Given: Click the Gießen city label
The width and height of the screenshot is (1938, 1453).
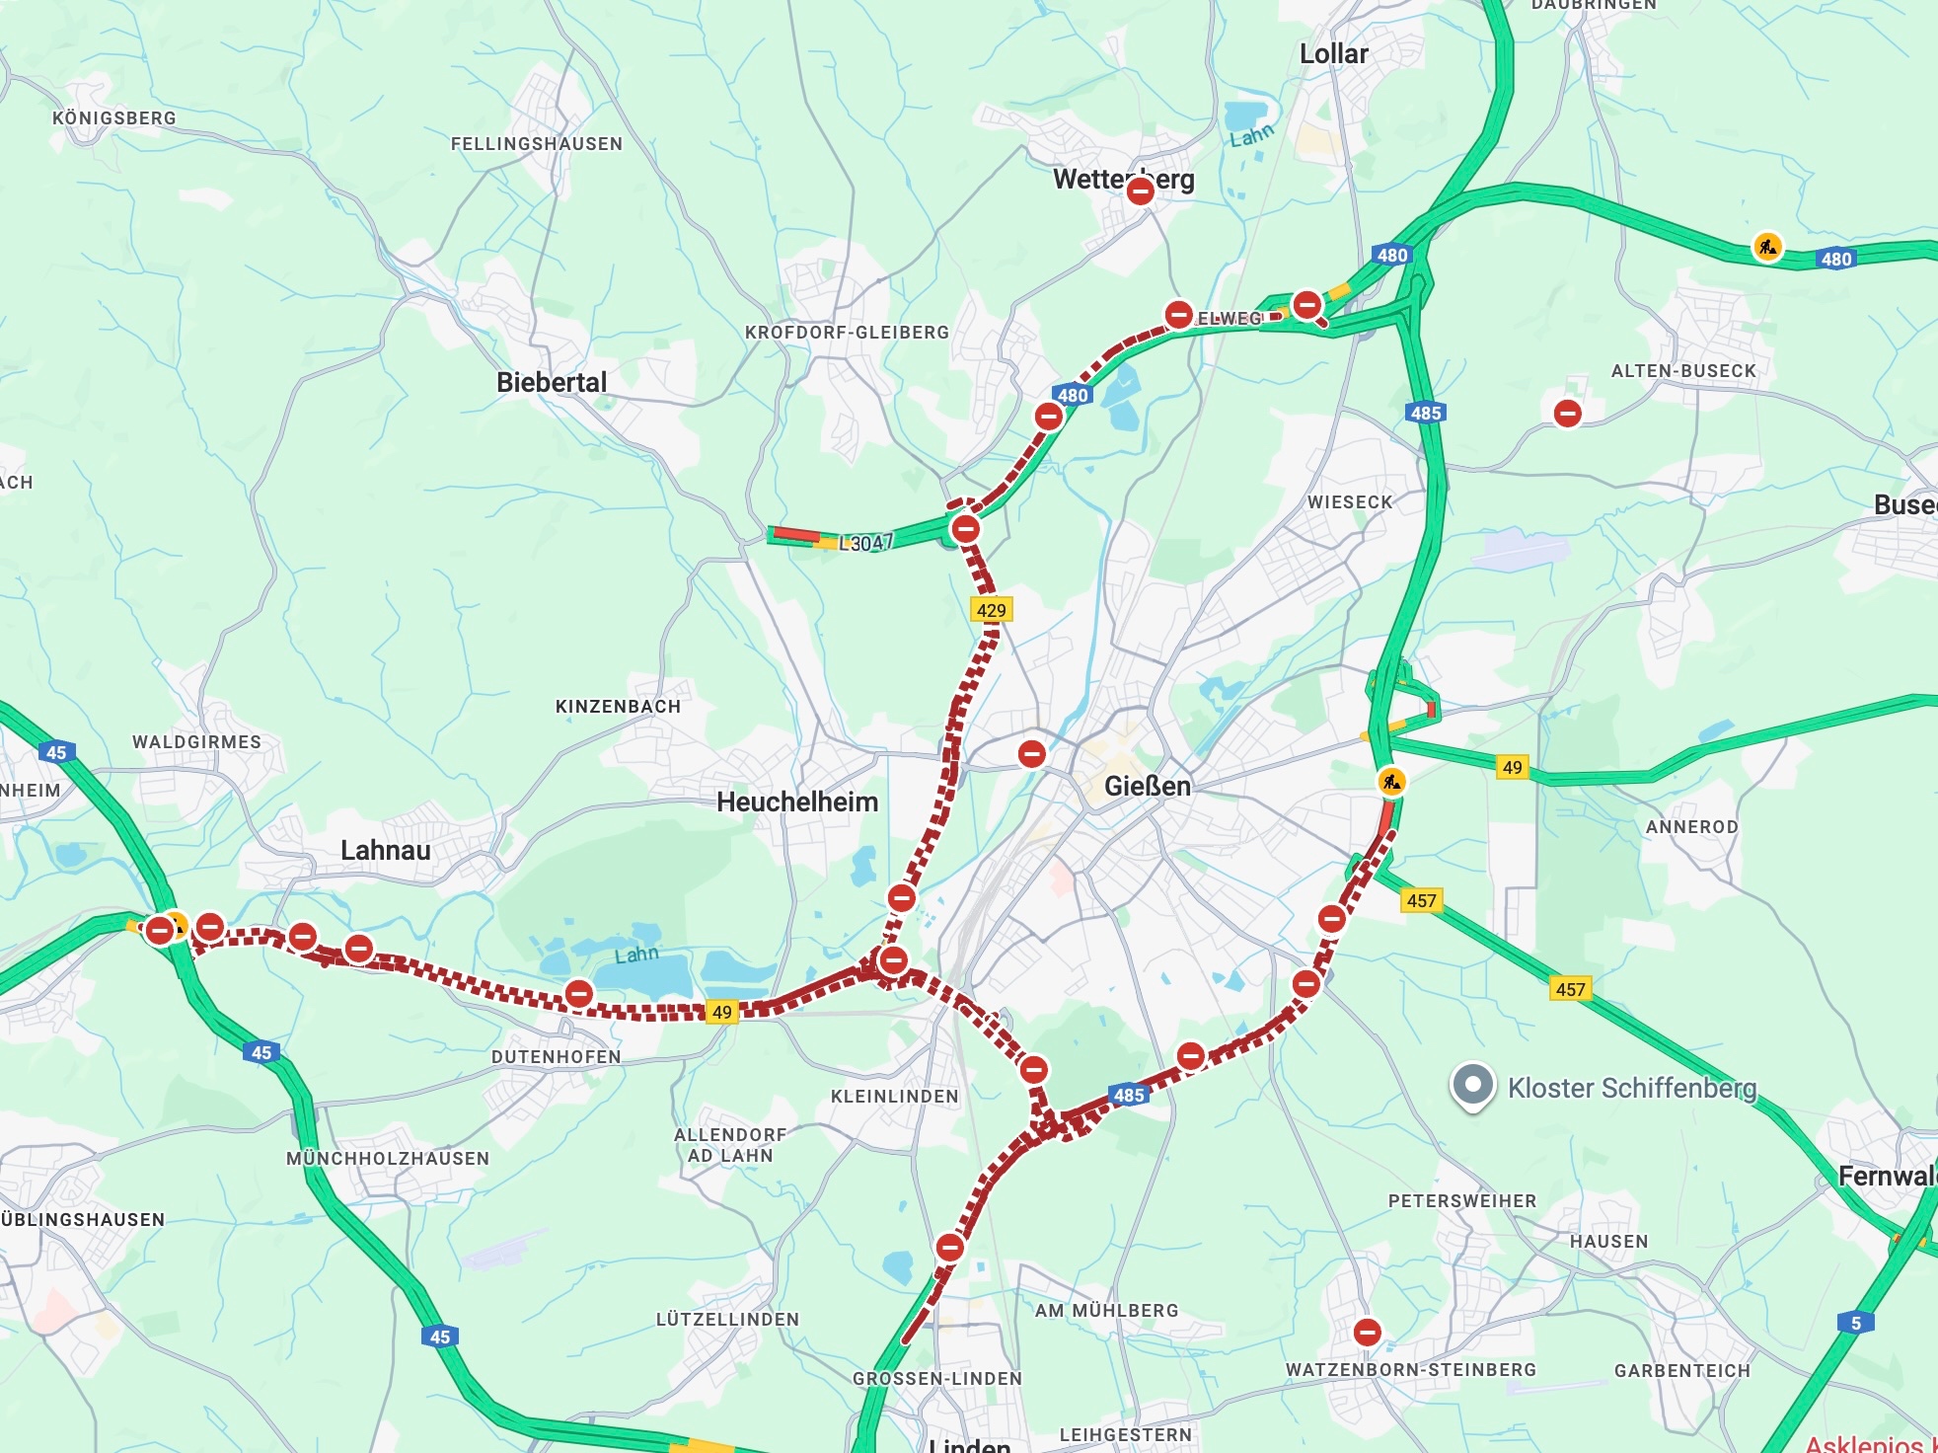Looking at the screenshot, I should (x=1148, y=786).
